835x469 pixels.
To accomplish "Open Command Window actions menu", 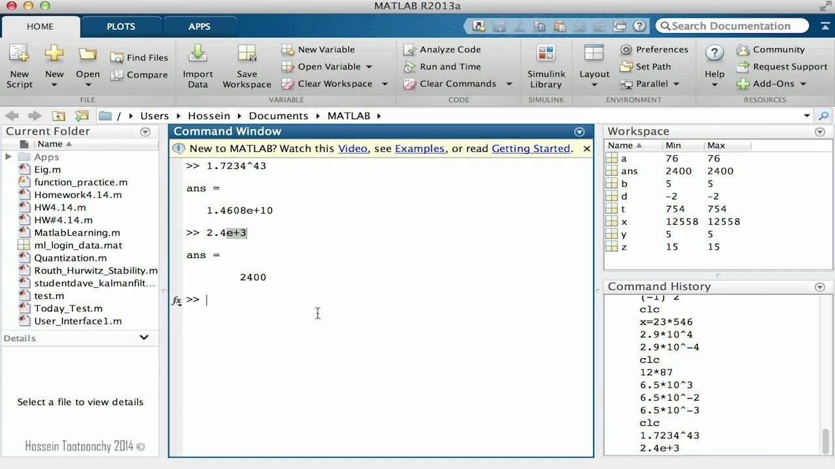I will pyautogui.click(x=579, y=132).
